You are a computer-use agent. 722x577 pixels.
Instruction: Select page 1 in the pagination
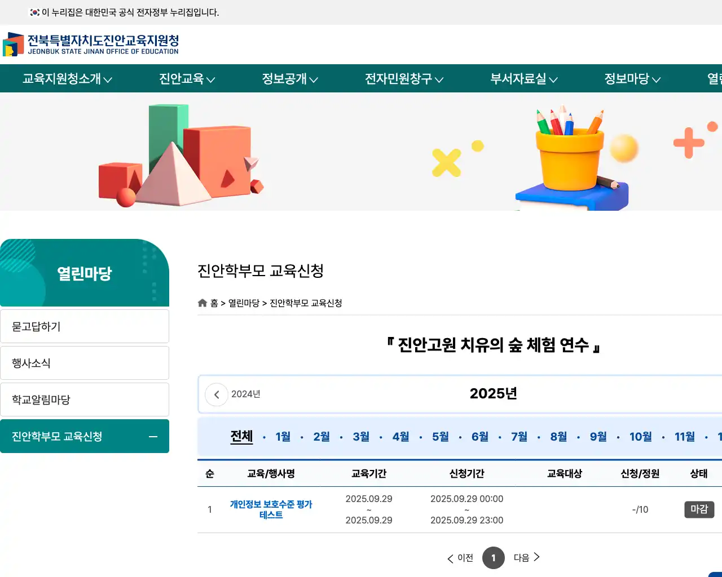[x=494, y=558]
